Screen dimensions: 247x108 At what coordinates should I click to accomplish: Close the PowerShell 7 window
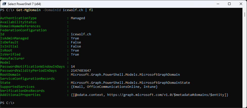pos(241,4)
